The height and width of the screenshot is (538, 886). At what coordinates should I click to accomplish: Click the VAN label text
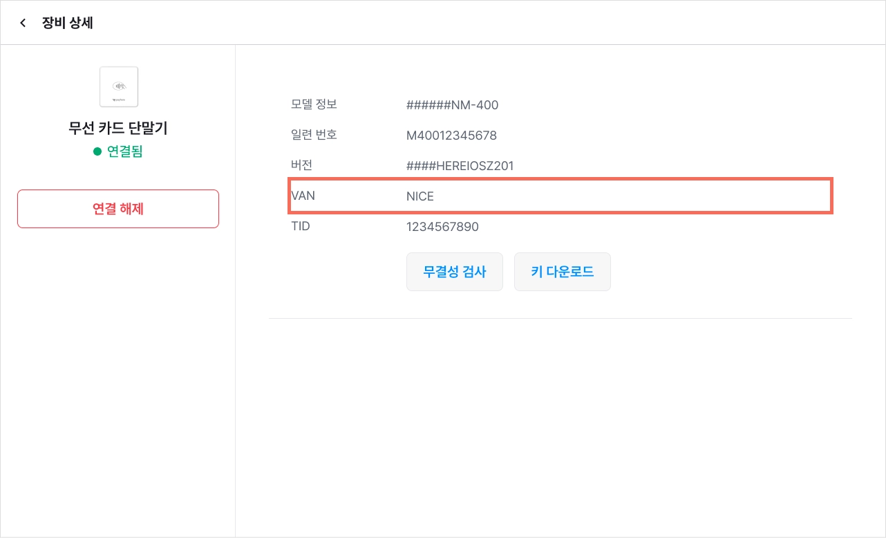click(303, 196)
